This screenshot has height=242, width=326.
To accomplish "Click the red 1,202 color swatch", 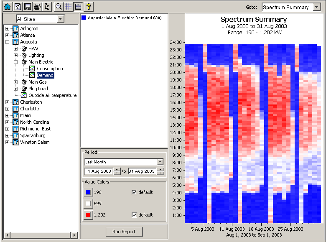I will [88, 215].
